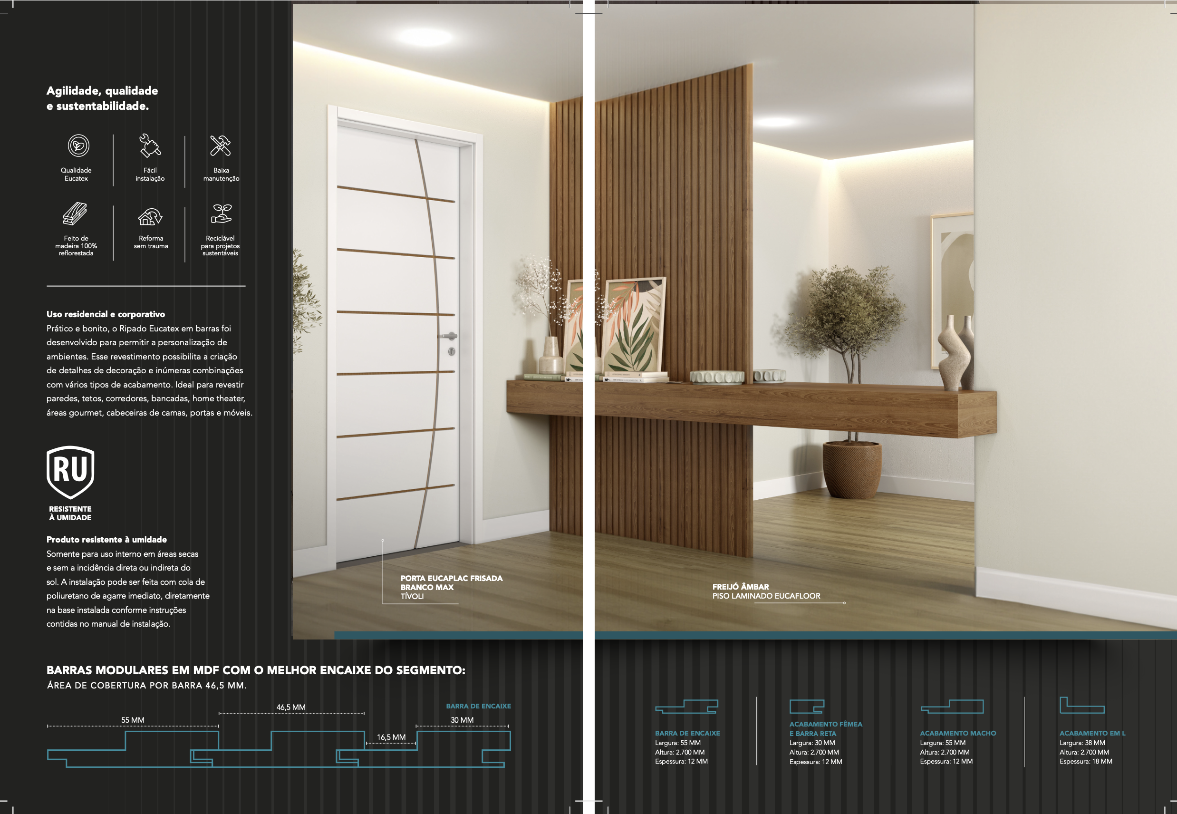Click the RU moisture-resistant shield logo
This screenshot has width=1177, height=814.
click(x=70, y=472)
